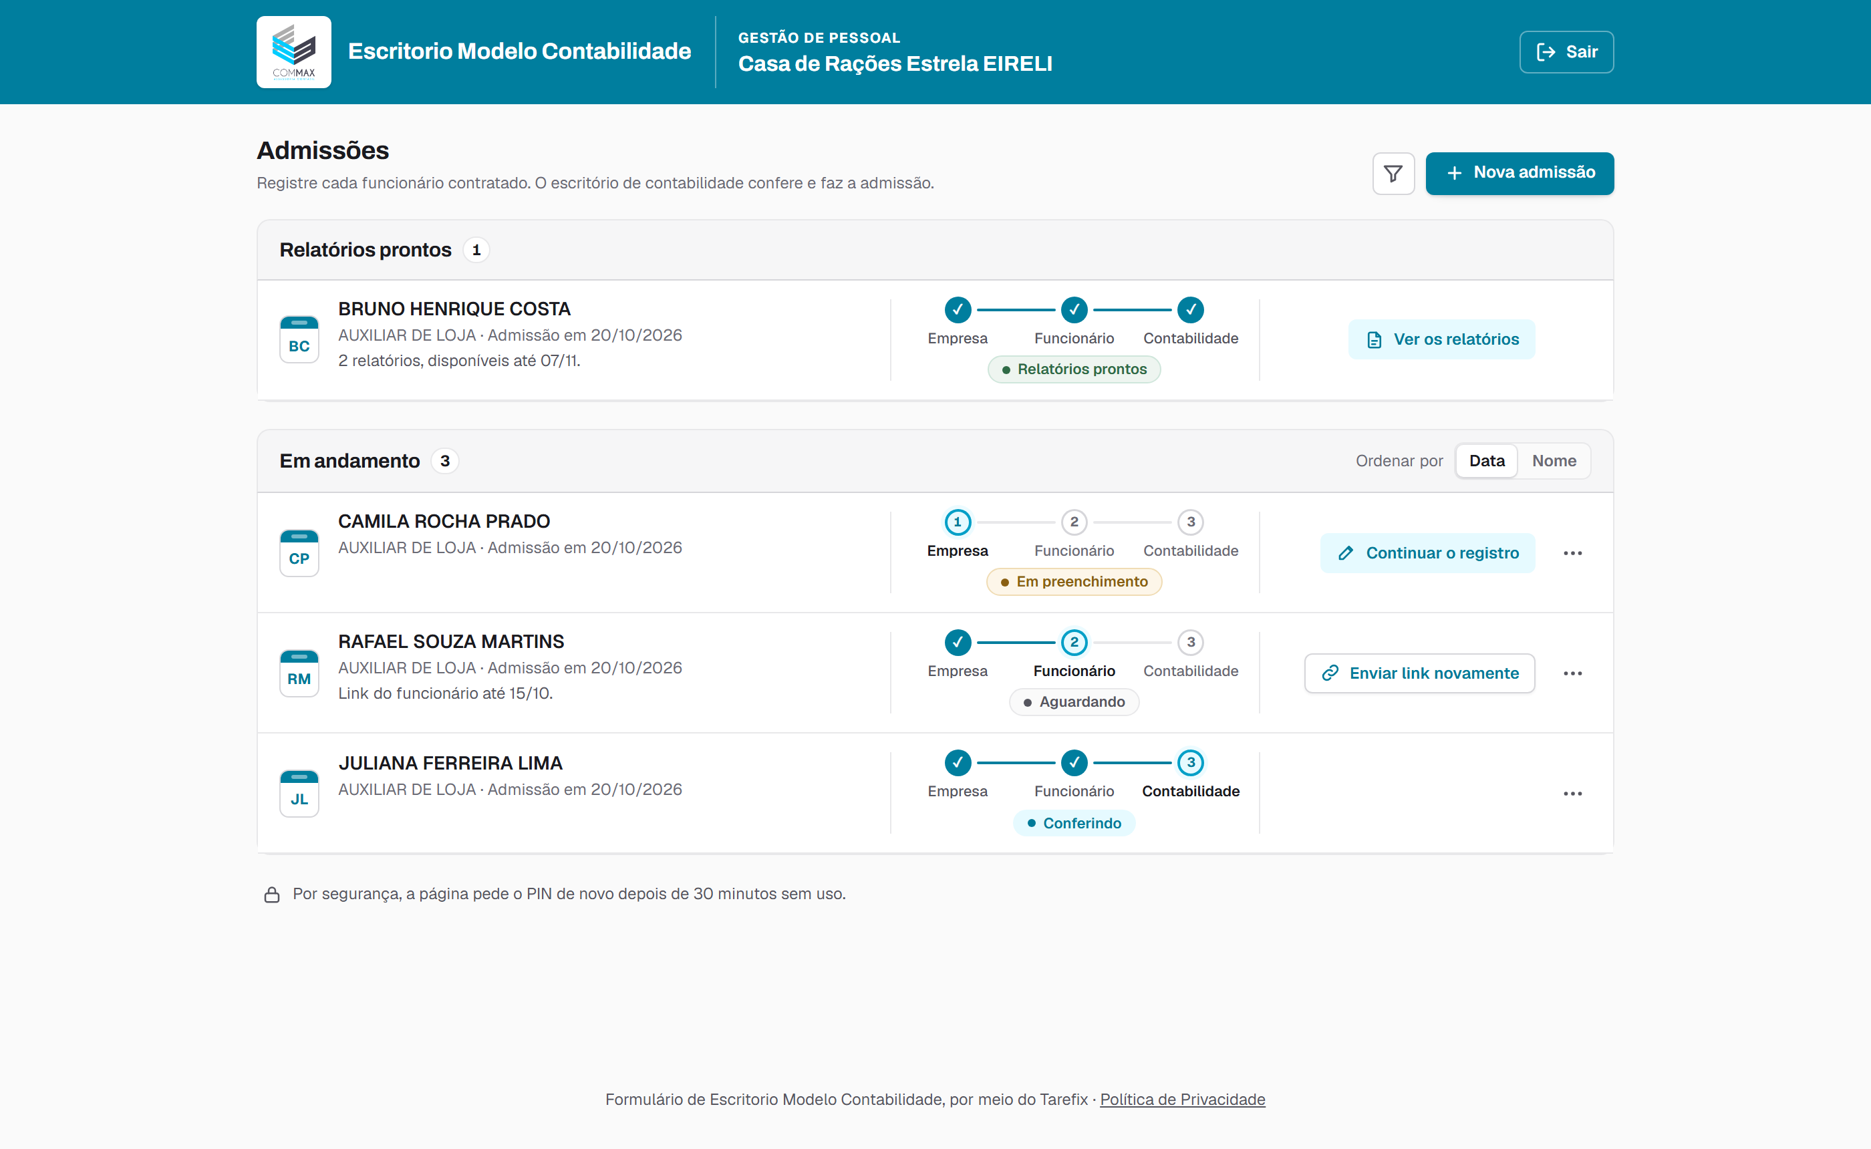Click the lock icon beside the PIN notice
Image resolution: width=1871 pixels, height=1149 pixels.
[271, 894]
